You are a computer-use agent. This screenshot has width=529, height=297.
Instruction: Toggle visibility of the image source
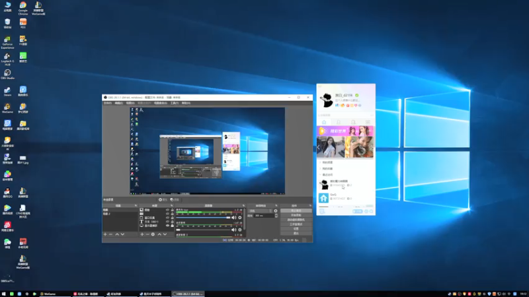(167, 210)
